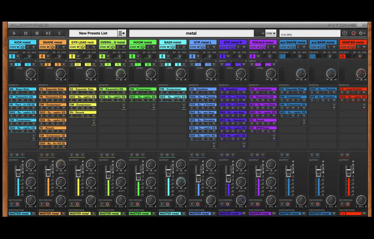Open the presets list icon beside New Presets List
The height and width of the screenshot is (239, 374).
tap(122, 33)
